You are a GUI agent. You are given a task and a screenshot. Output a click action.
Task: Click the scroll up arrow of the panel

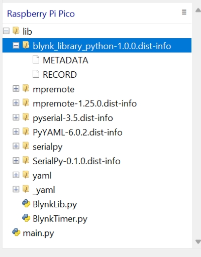pyautogui.click(x=198, y=11)
